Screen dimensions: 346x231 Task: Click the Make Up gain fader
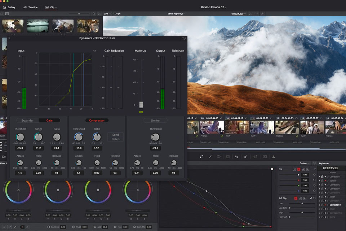point(141,104)
